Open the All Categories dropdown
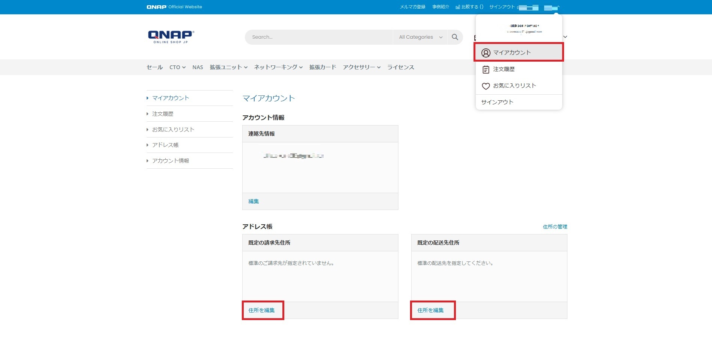Screen dimensions: 712x349 point(421,37)
